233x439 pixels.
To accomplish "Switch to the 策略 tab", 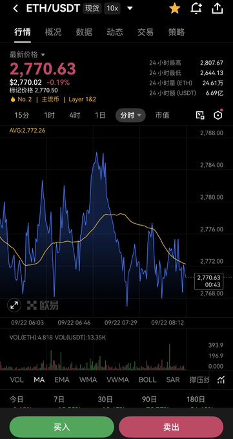I will (x=176, y=32).
